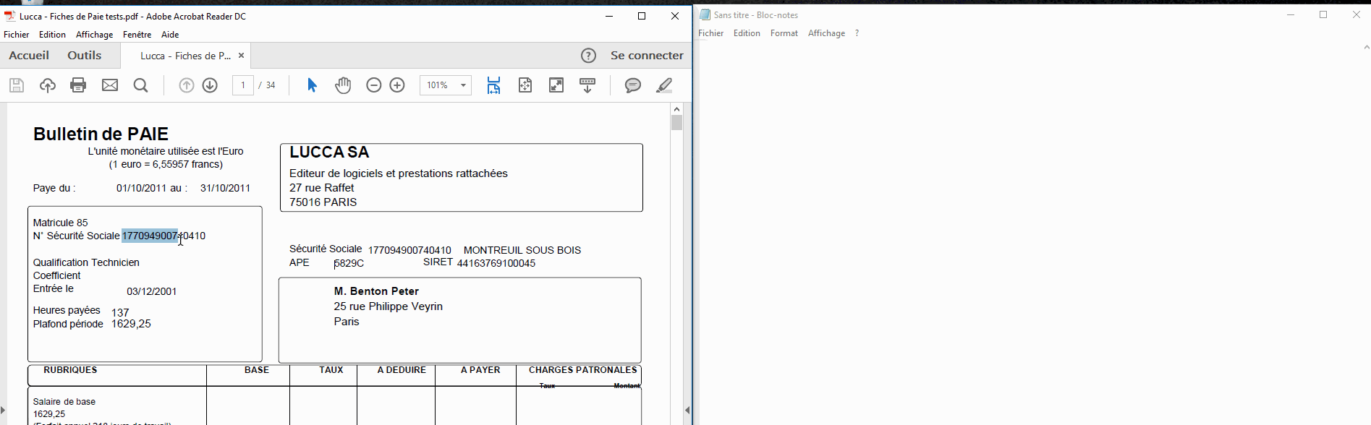Select the arrow selection tool
The width and height of the screenshot is (1371, 425).
[x=312, y=85]
